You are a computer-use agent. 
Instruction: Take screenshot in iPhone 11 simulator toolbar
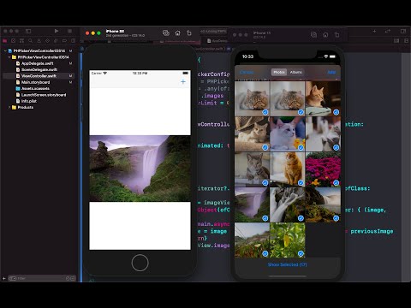[313, 35]
